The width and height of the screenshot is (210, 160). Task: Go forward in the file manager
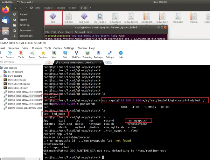coord(21,8)
